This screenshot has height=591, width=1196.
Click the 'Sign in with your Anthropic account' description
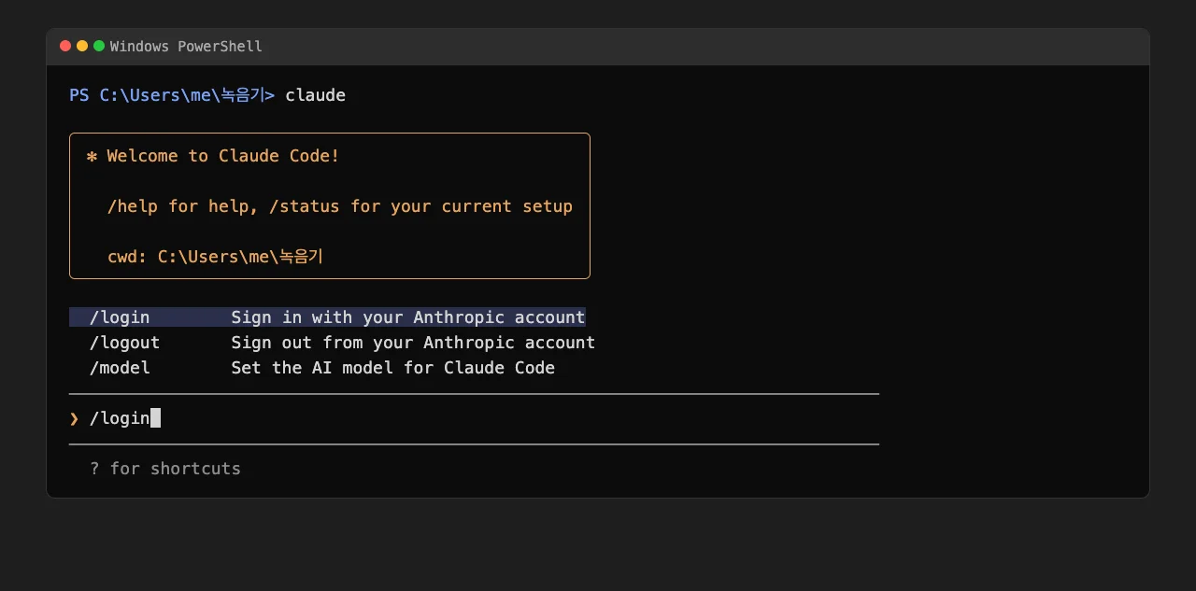(408, 317)
